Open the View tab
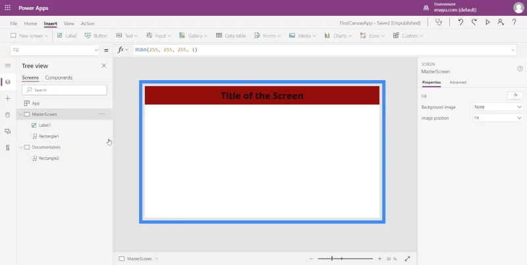 point(69,24)
